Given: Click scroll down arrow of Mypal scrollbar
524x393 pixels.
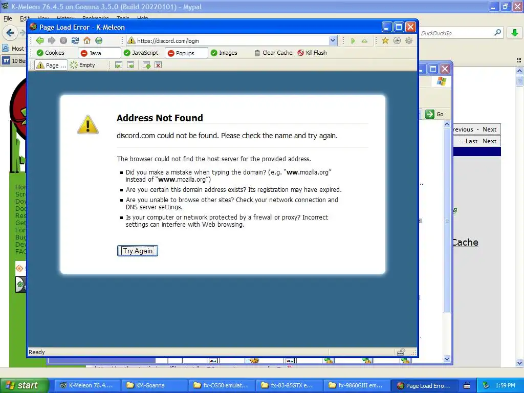Looking at the screenshot, I should pos(519,363).
